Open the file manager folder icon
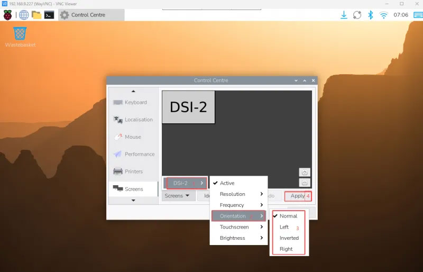Screen dimensions: 423x272 (36, 15)
